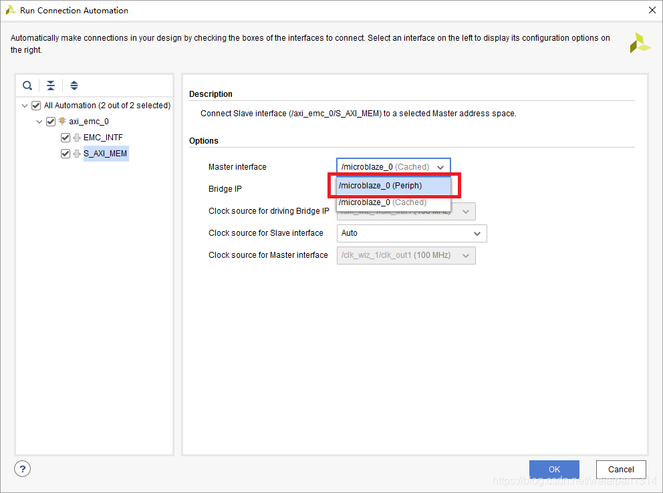Click the axi_emc_0 IP block icon
This screenshot has width=663, height=493.
click(x=62, y=121)
